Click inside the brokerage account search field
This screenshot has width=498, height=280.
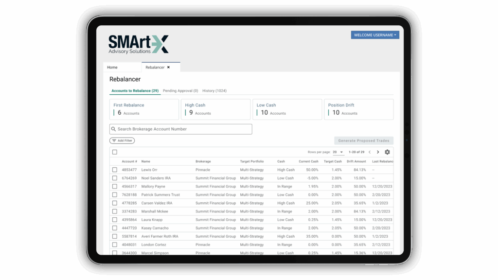pyautogui.click(x=180, y=129)
